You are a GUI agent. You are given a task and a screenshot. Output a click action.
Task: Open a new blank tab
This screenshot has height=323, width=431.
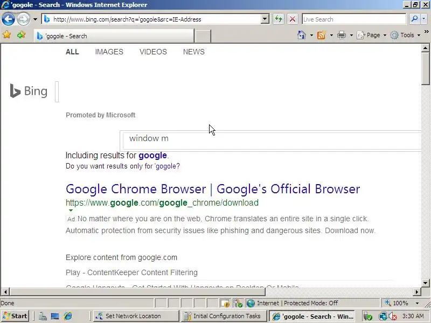click(x=203, y=36)
